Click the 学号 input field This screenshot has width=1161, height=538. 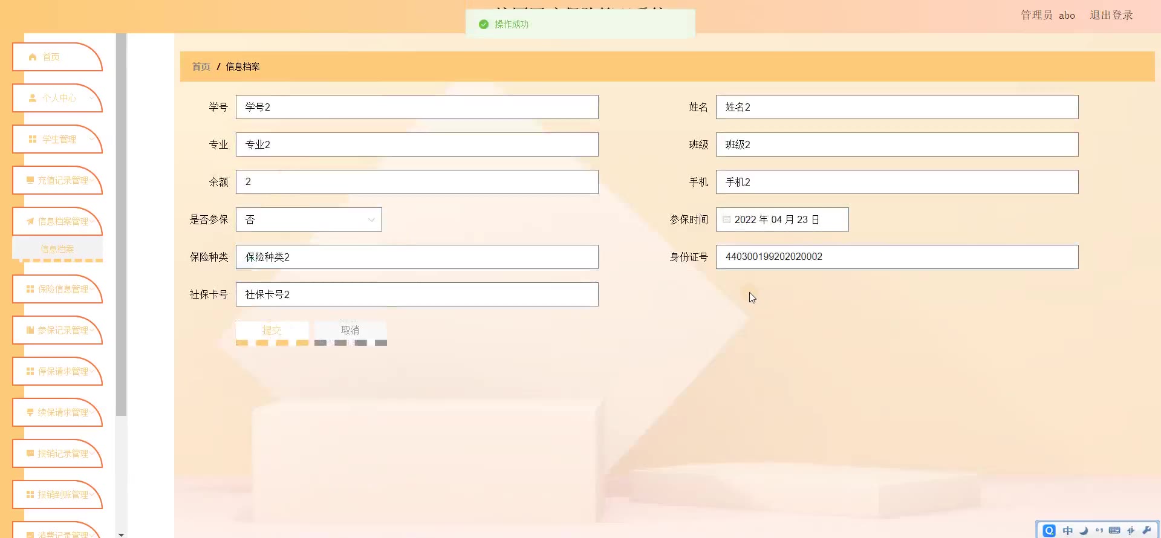point(417,107)
